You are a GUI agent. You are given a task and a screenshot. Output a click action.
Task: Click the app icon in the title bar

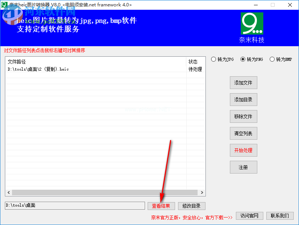tap(5, 5)
